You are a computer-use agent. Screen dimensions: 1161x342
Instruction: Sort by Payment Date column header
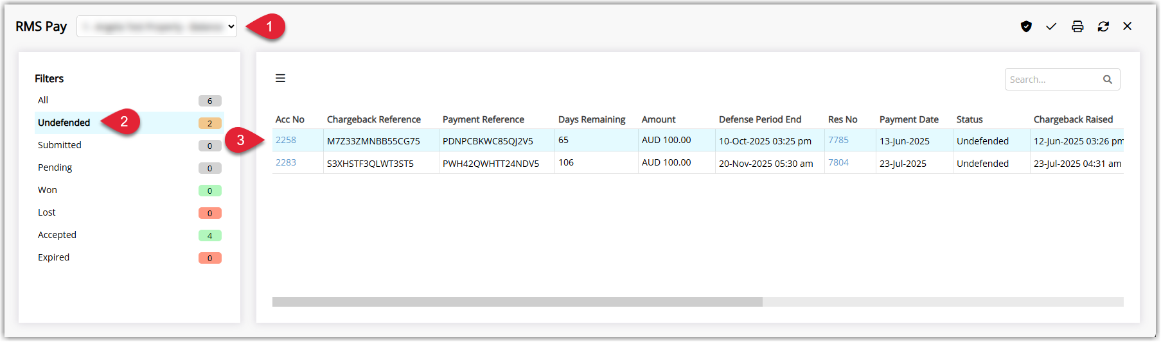pos(909,119)
